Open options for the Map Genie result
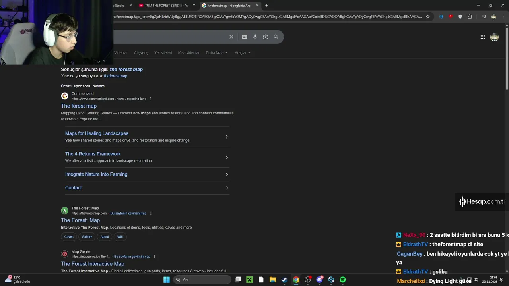This screenshot has height=286, width=509. point(154,257)
